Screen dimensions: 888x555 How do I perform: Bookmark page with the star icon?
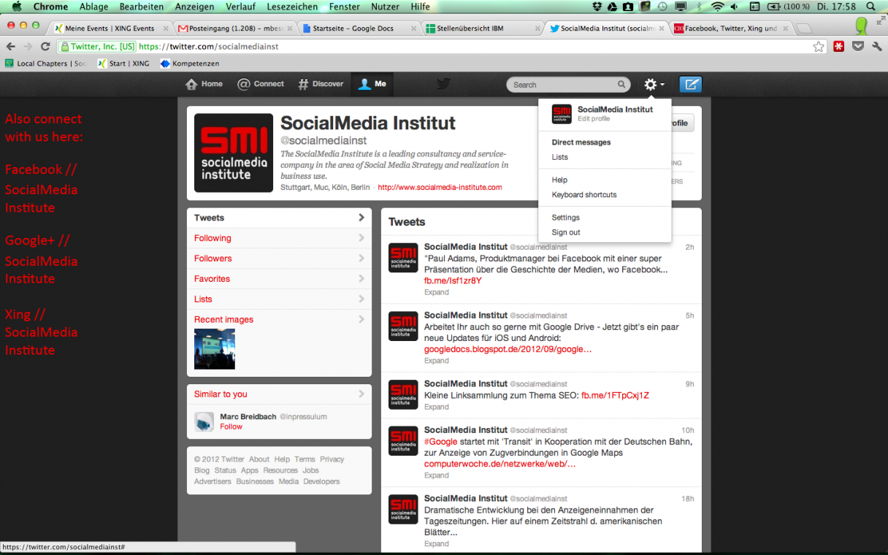pos(819,46)
